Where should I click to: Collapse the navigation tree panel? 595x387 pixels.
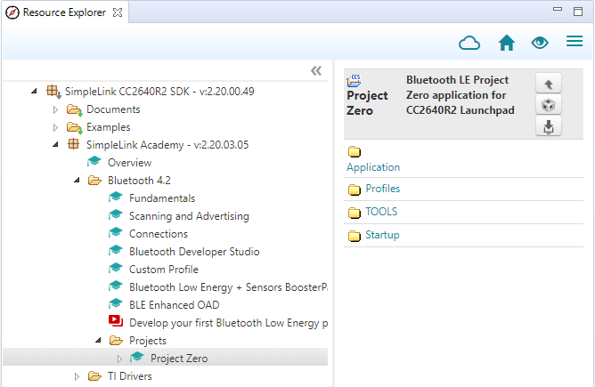[315, 71]
